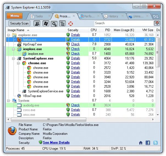
Task: Click the security shield on the HprSnap7.exe row
Action: (68, 44)
